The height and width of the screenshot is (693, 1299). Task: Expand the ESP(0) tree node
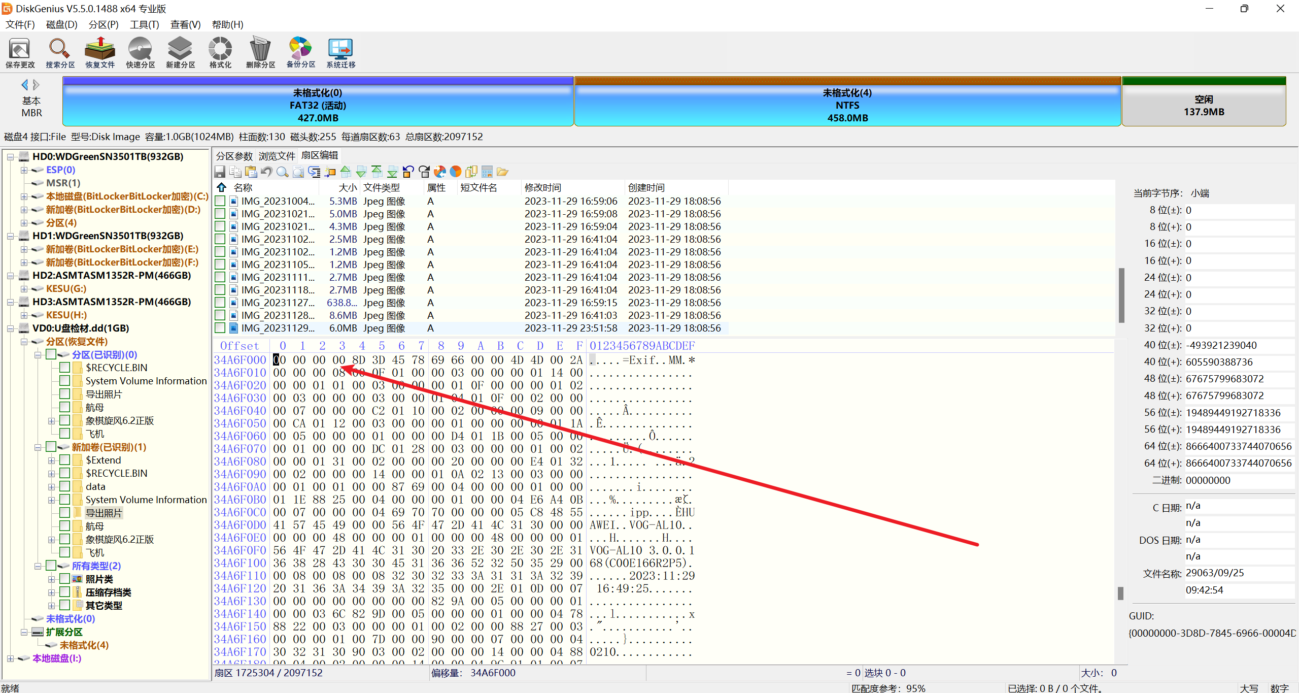tap(24, 170)
